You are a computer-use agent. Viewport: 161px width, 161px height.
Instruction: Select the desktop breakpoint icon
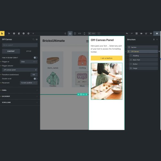pyautogui.click(x=70, y=33)
